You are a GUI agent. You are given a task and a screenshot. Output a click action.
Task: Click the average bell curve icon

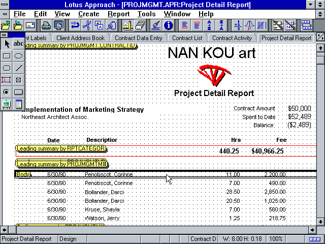(249, 25)
